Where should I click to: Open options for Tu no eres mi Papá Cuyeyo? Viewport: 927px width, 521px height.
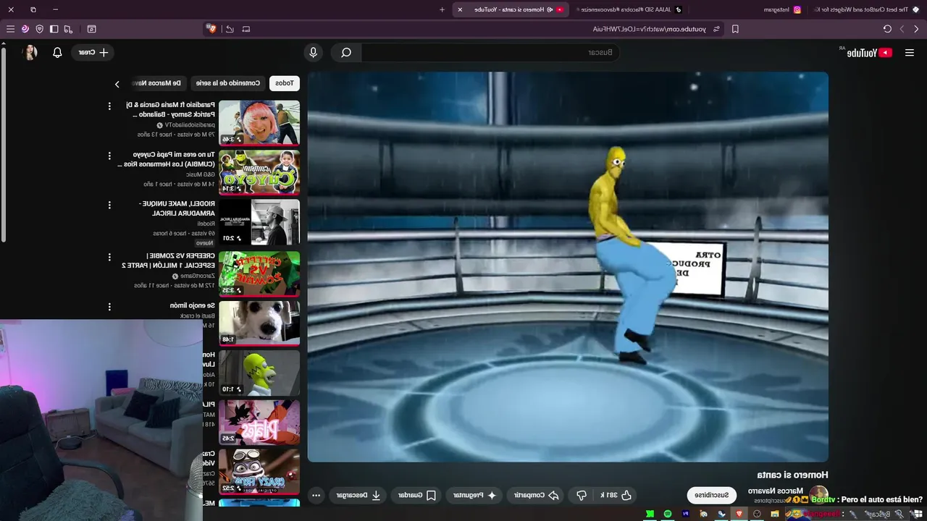tap(109, 156)
